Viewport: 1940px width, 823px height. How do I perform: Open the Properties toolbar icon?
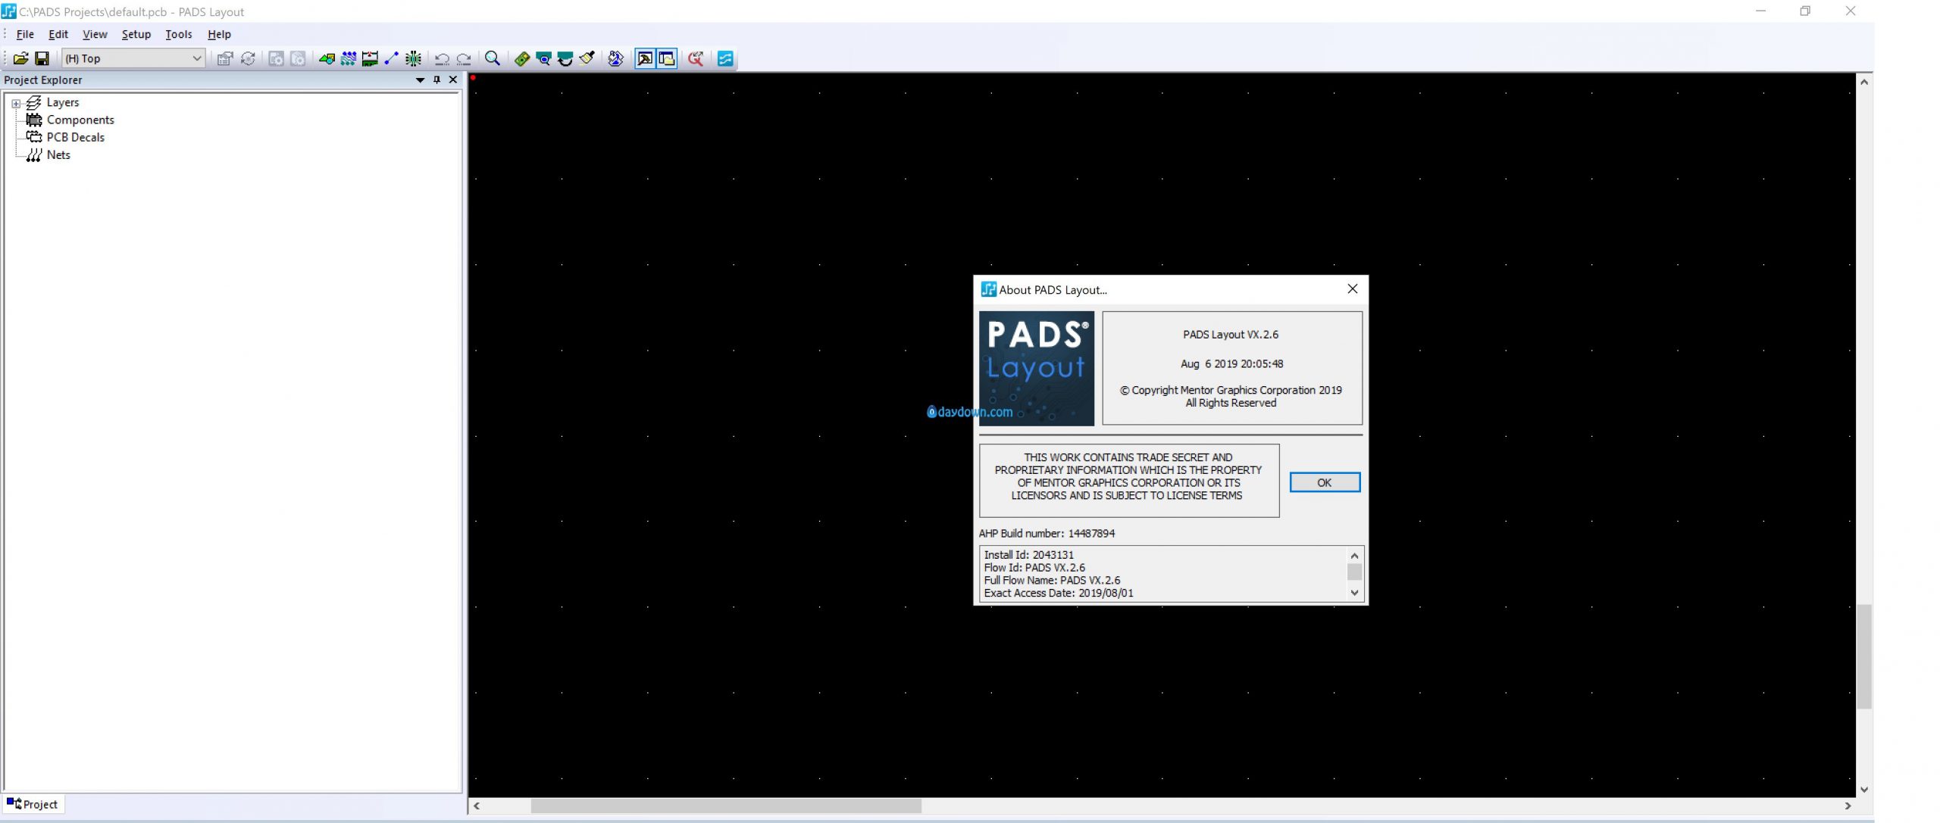coord(225,58)
